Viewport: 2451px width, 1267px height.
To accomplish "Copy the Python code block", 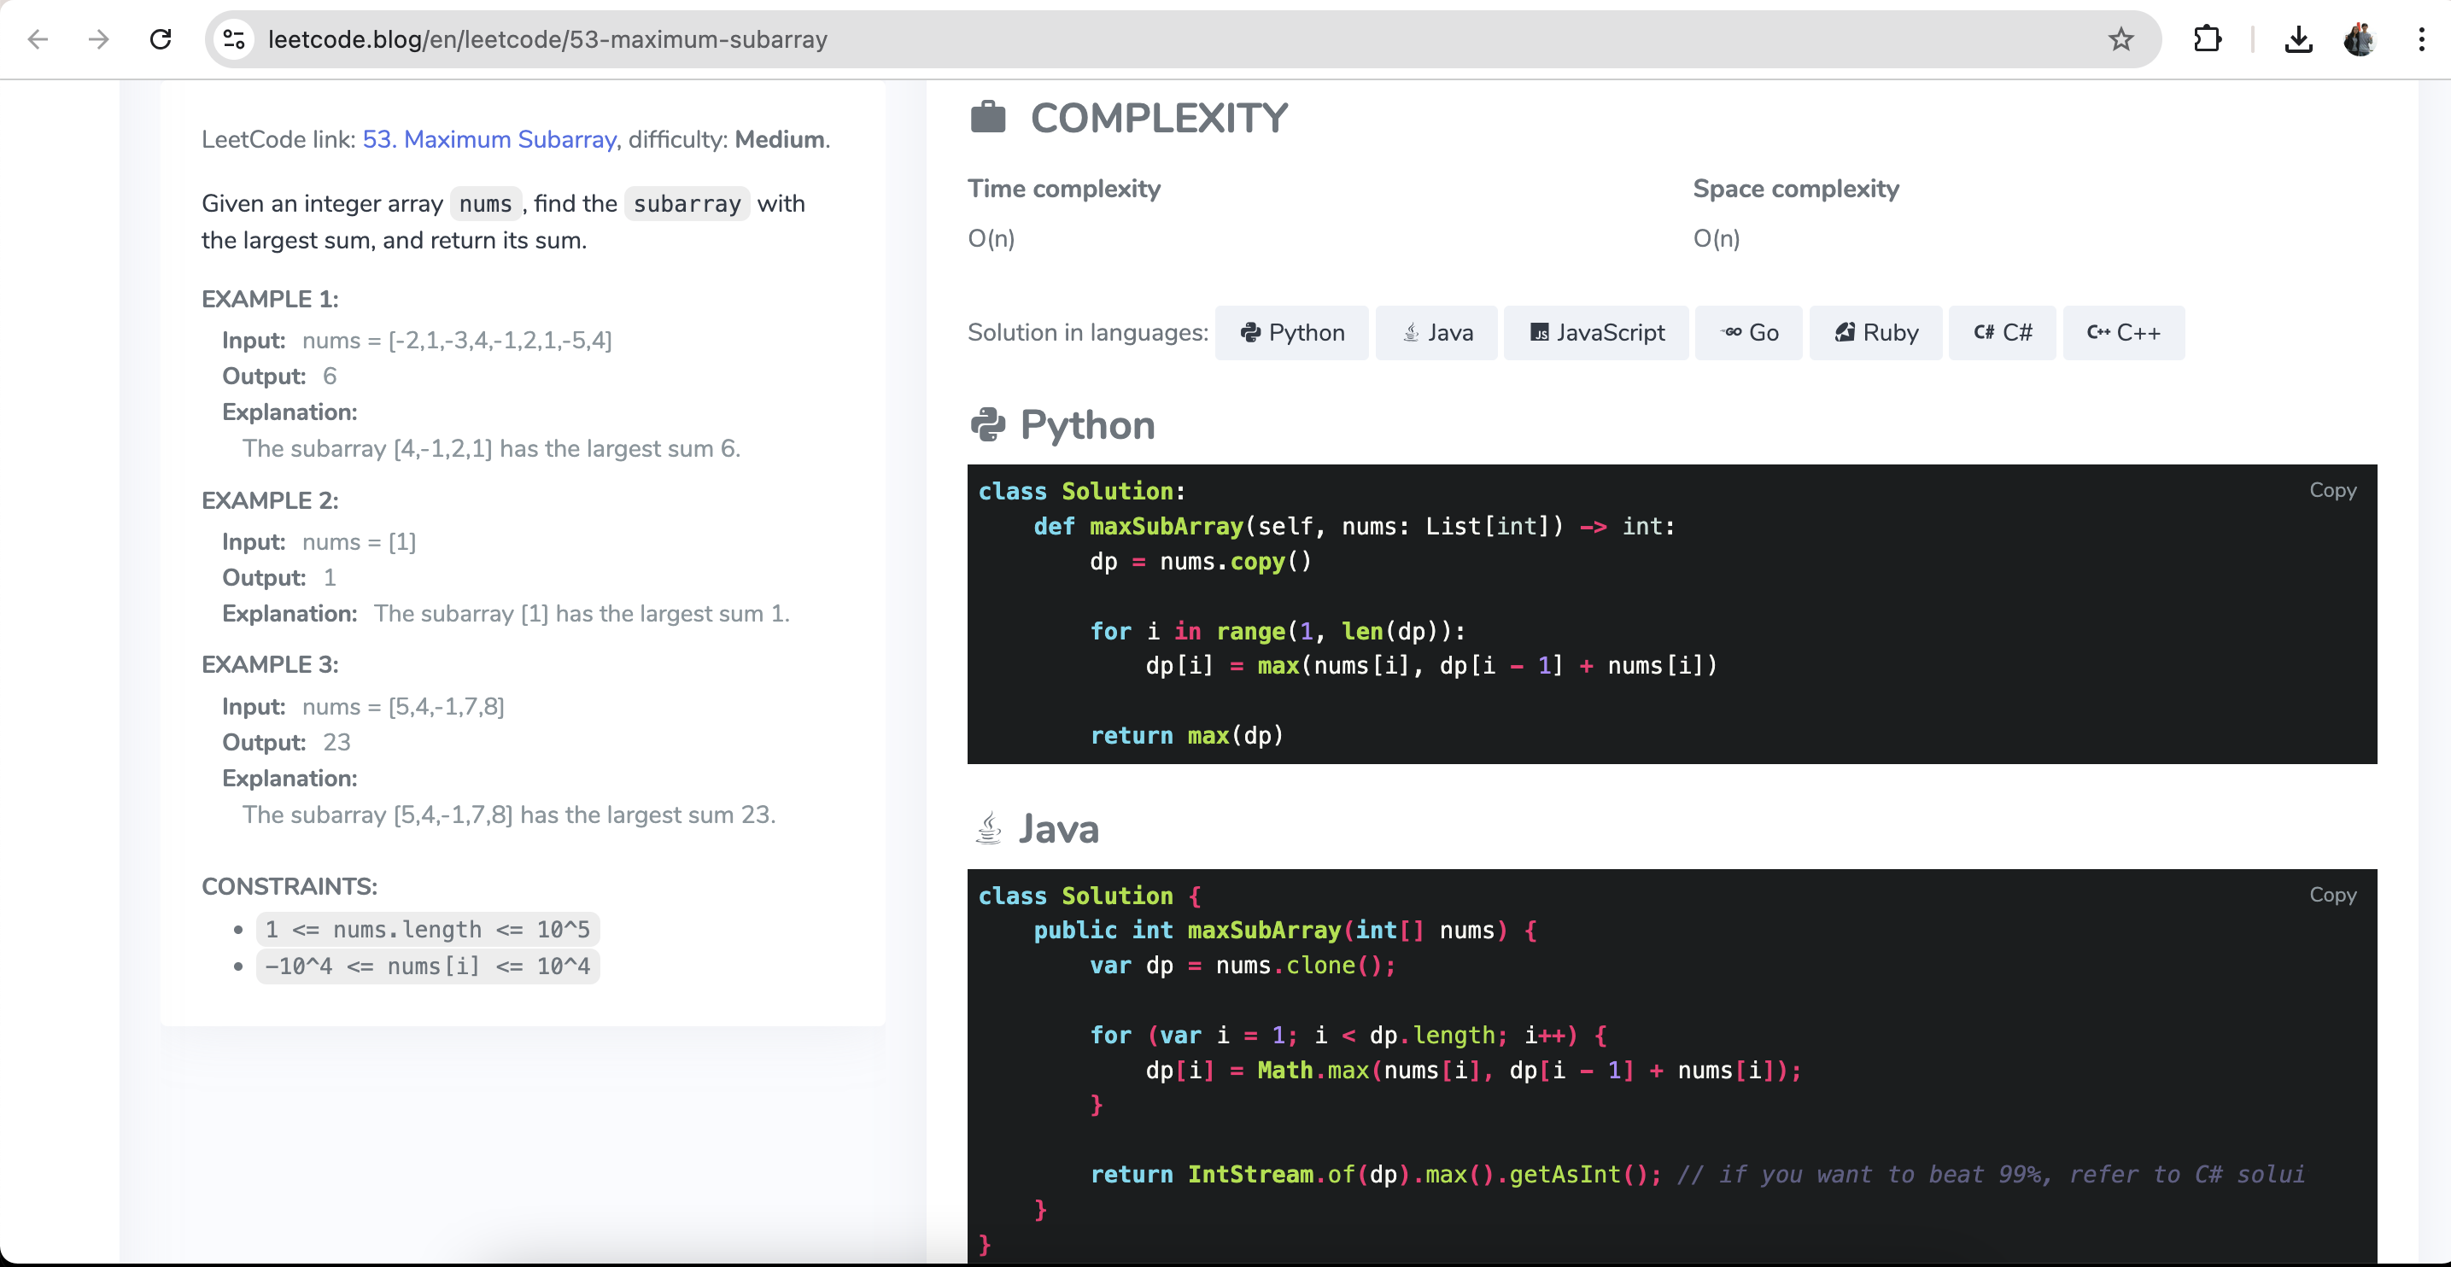I will point(2332,490).
